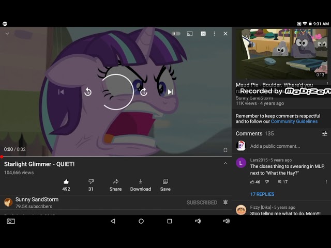The image size is (331, 248).
Task: Toggle notification bell for channel
Action: click(225, 203)
